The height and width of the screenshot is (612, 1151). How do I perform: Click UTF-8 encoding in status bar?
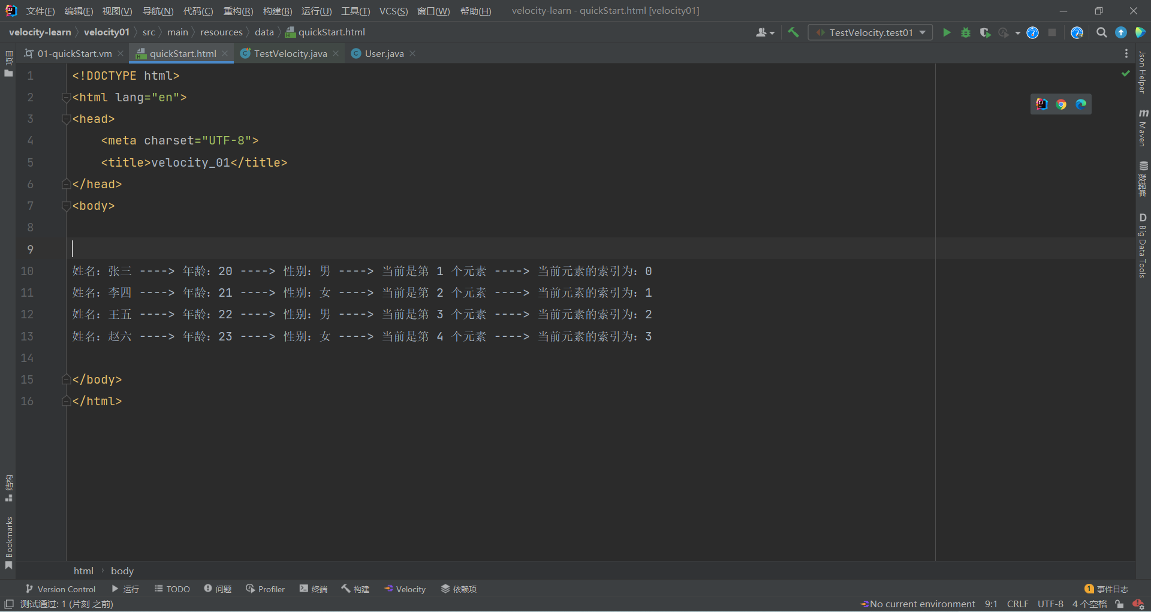pos(1050,604)
